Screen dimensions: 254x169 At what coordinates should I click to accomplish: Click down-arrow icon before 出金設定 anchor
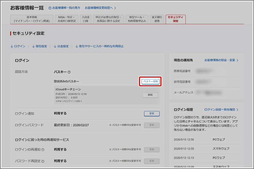pyautogui.click(x=55, y=46)
